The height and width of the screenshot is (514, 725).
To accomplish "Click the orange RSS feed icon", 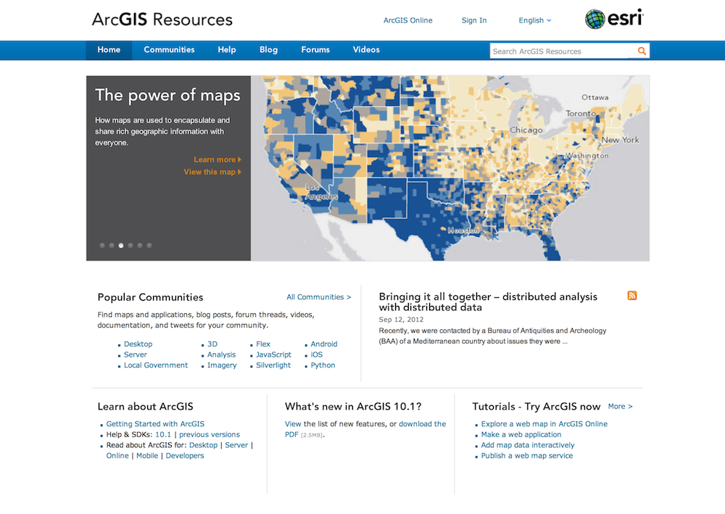I will 632,296.
